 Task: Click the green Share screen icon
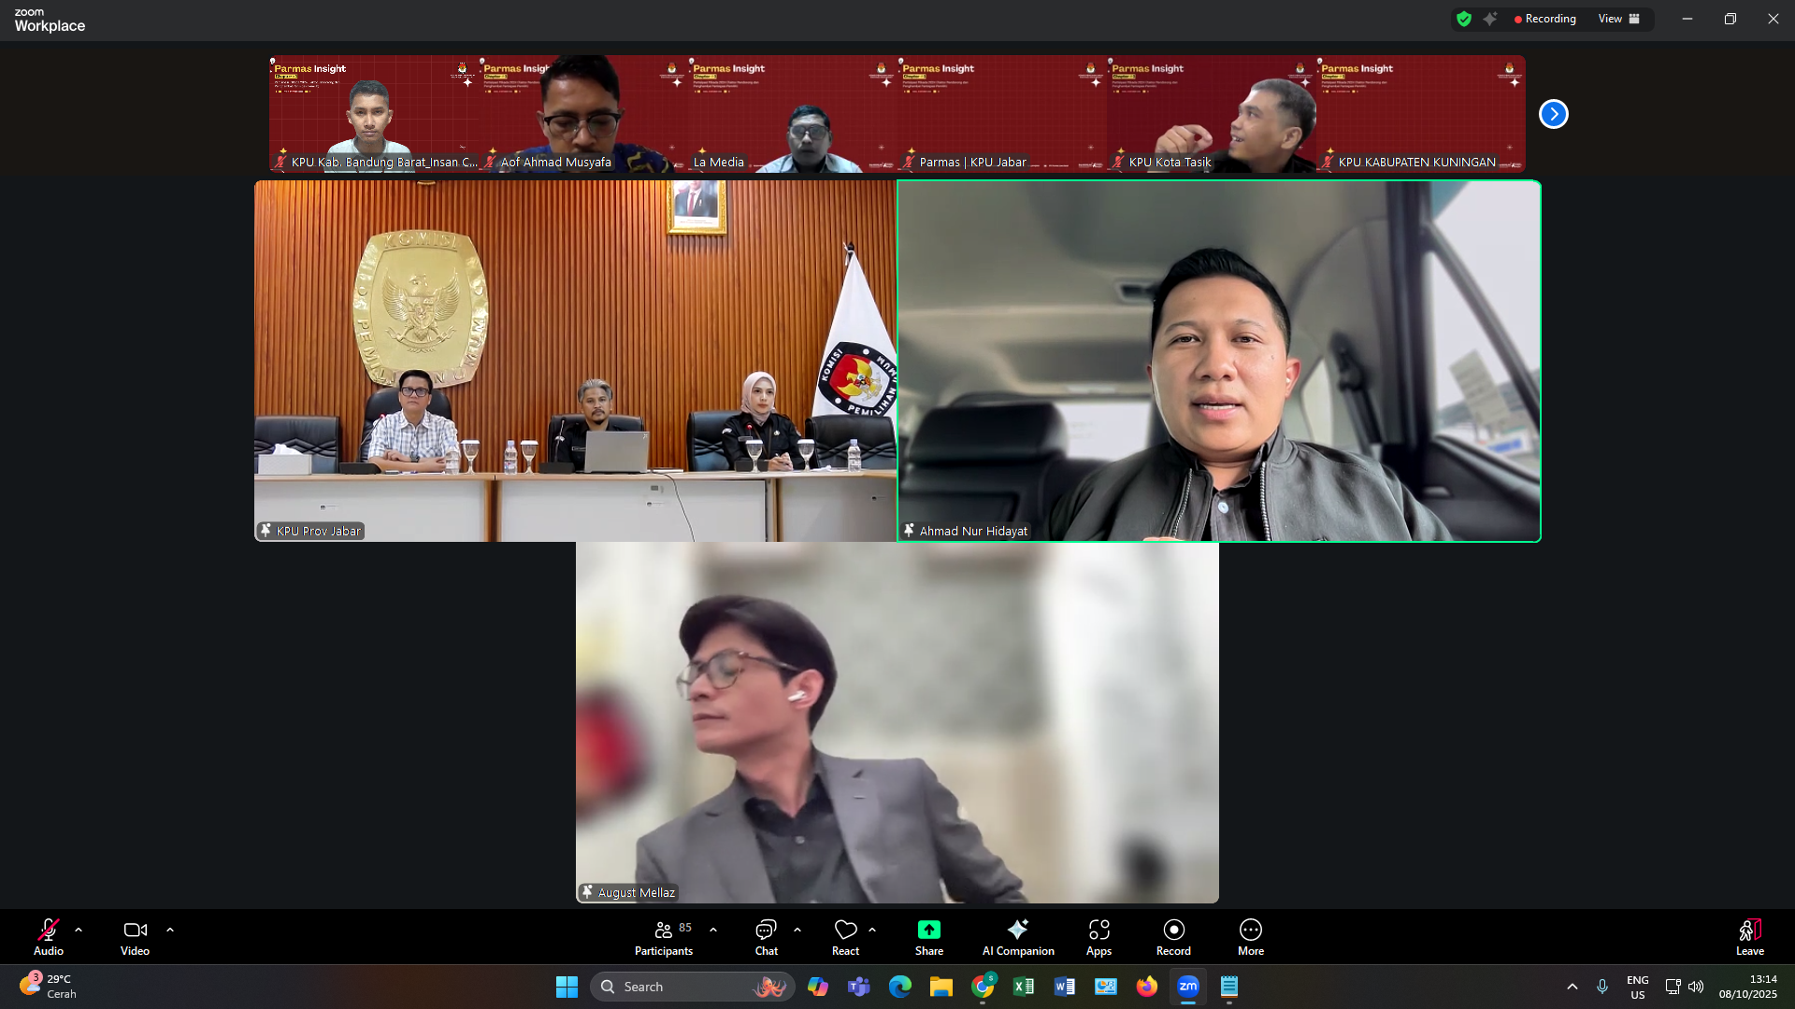[x=928, y=931]
